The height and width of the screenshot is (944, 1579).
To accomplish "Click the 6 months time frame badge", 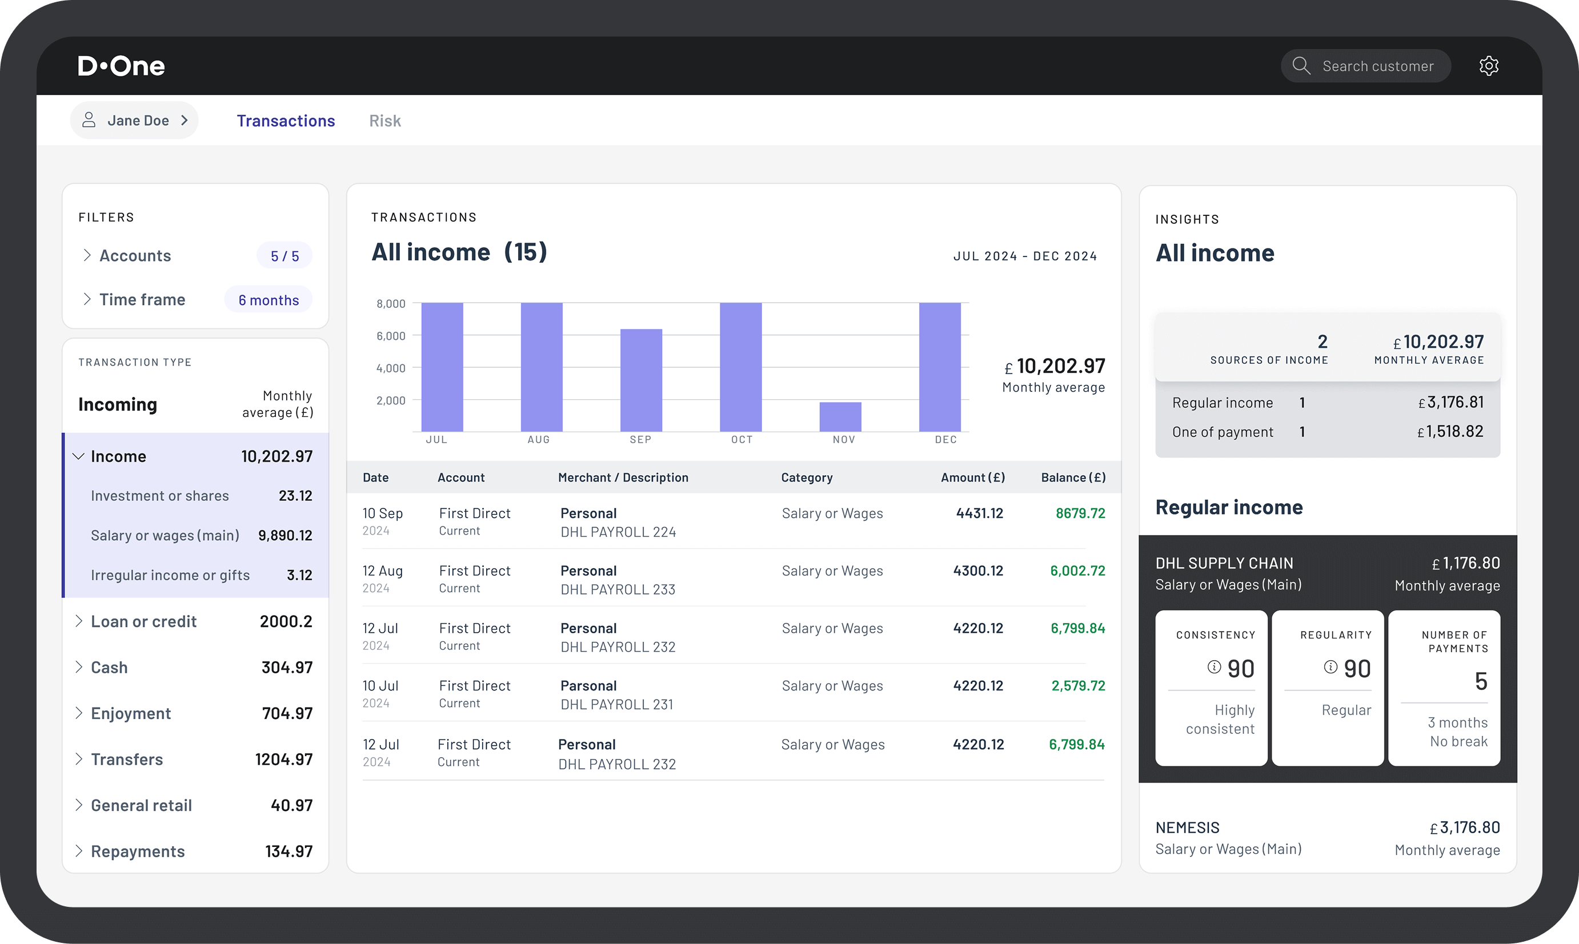I will [x=268, y=300].
